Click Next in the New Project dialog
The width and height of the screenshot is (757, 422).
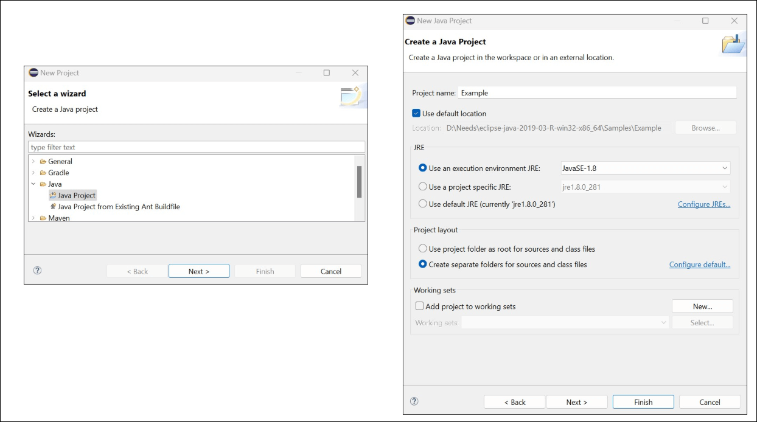pos(199,271)
